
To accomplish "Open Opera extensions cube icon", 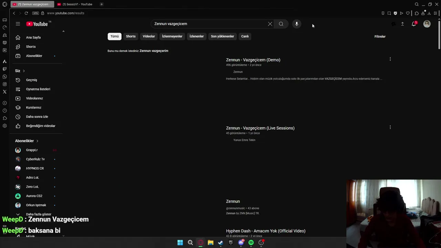I will (x=417, y=13).
